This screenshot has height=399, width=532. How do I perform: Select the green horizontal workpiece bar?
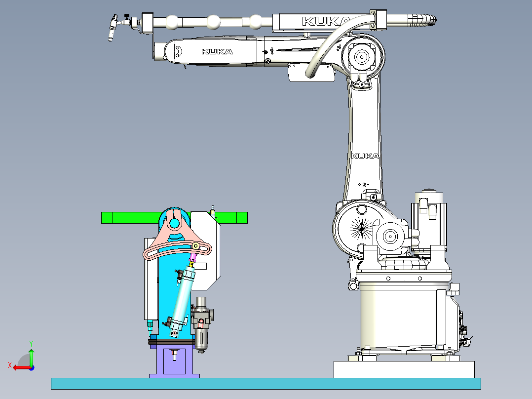pos(174,218)
